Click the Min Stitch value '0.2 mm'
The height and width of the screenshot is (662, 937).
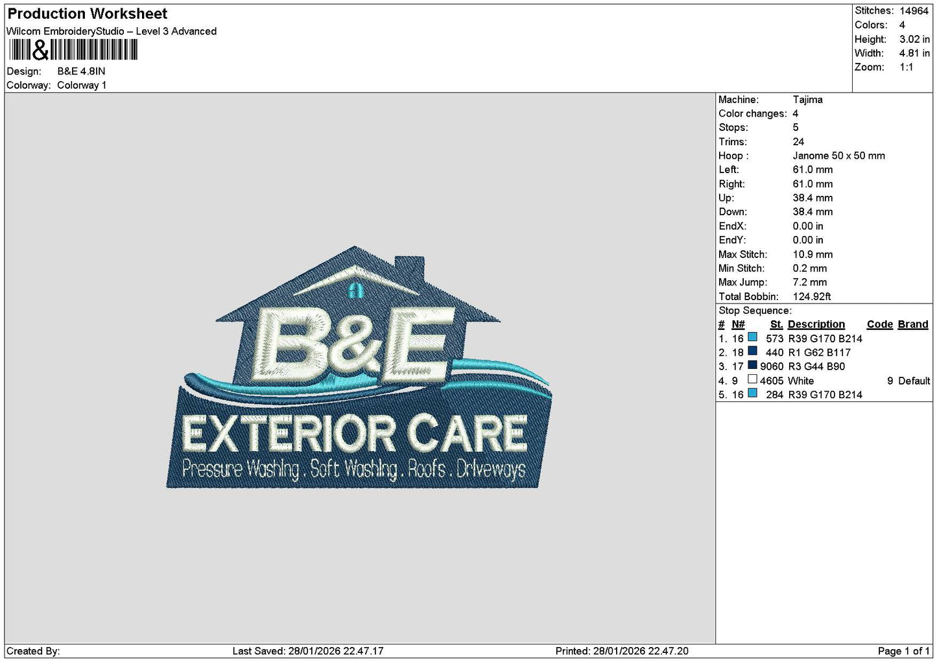pos(810,268)
